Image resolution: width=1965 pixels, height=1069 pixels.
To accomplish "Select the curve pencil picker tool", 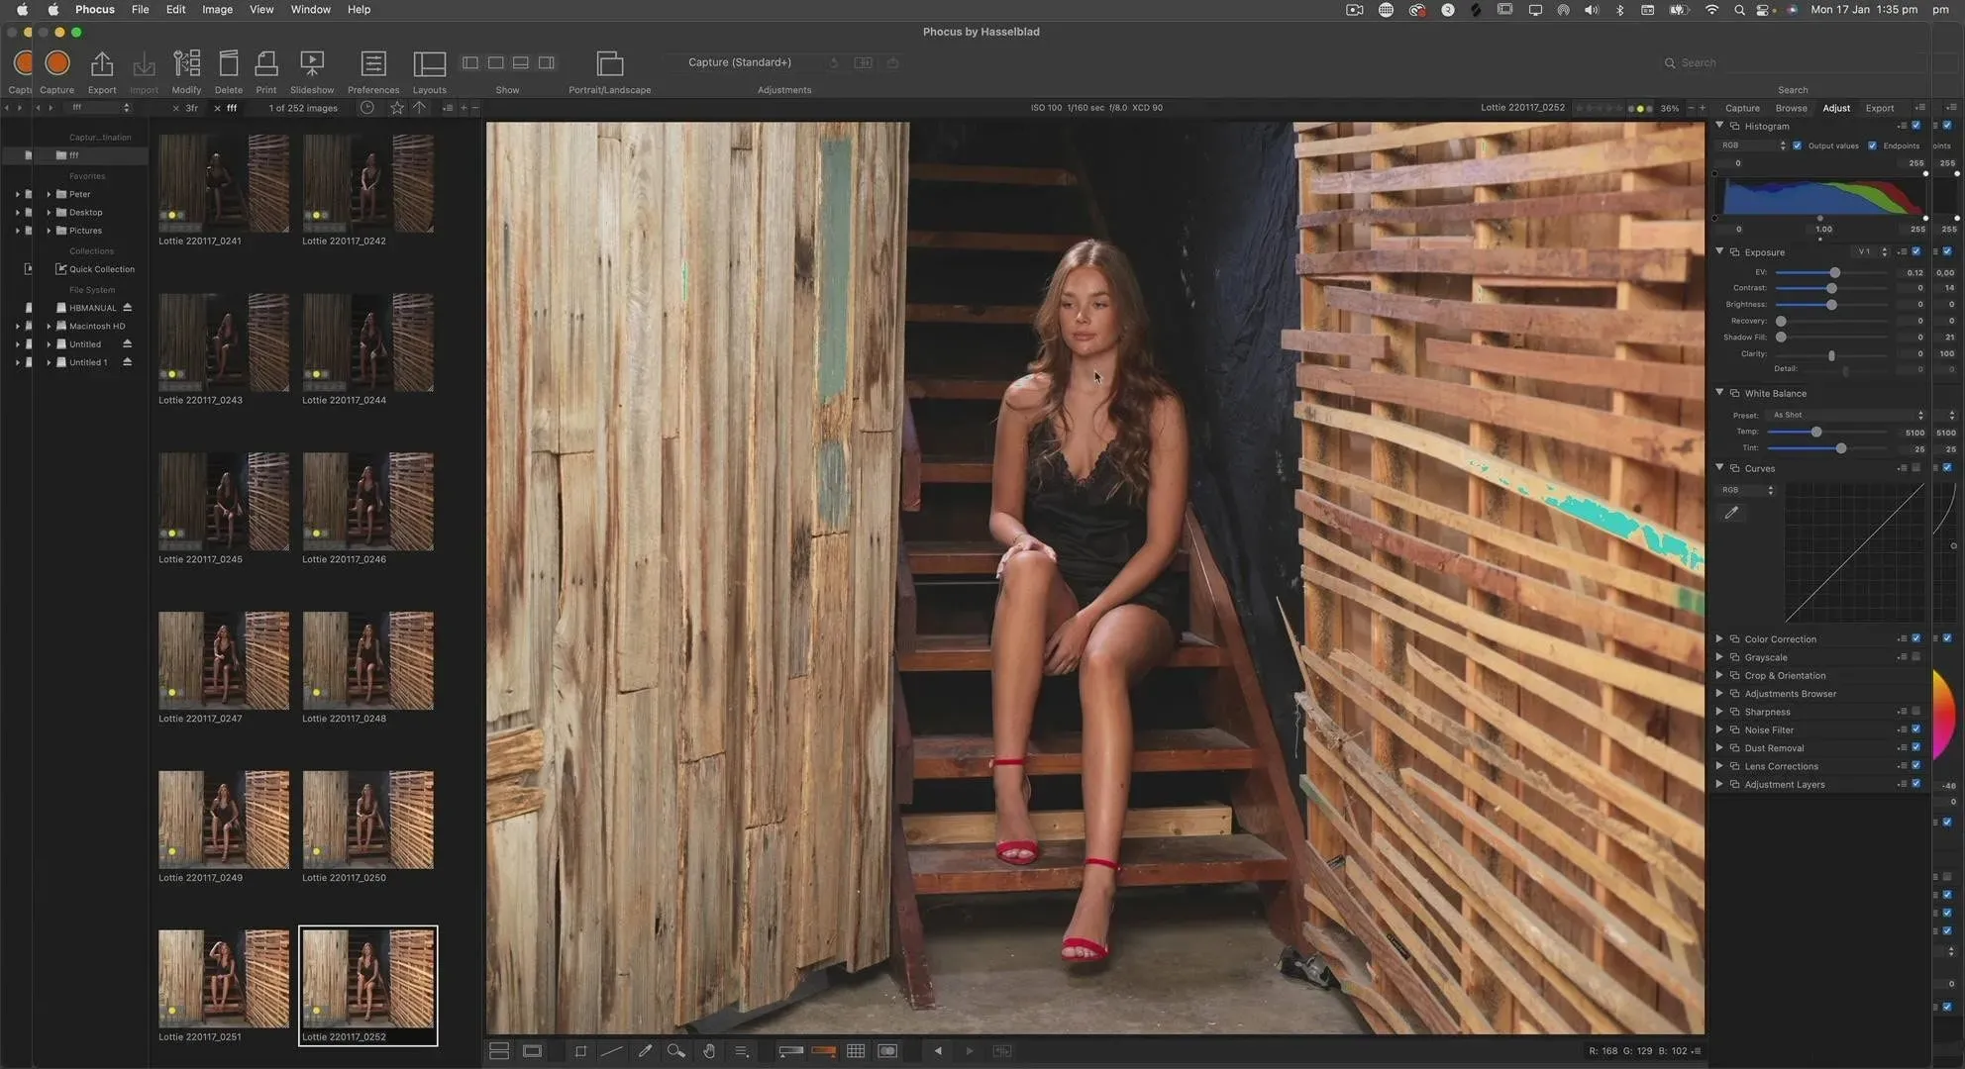I will coord(1731,513).
